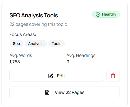This screenshot has height=107, width=130.
Task: Click the checkmark icon in Healthy badge
Action: 98,14
